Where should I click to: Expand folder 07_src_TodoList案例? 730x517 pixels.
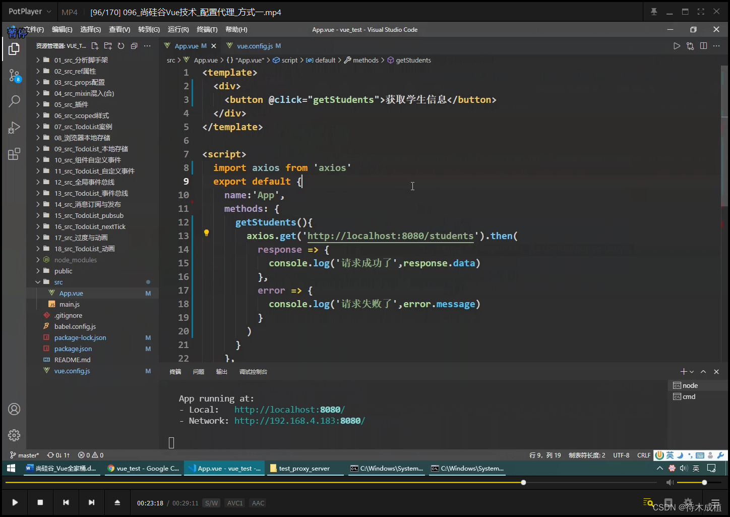(83, 127)
